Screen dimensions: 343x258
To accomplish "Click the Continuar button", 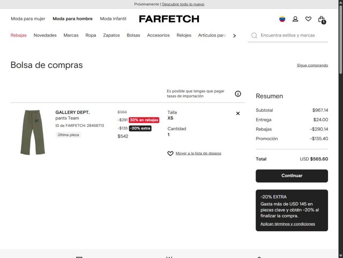I will pyautogui.click(x=292, y=176).
